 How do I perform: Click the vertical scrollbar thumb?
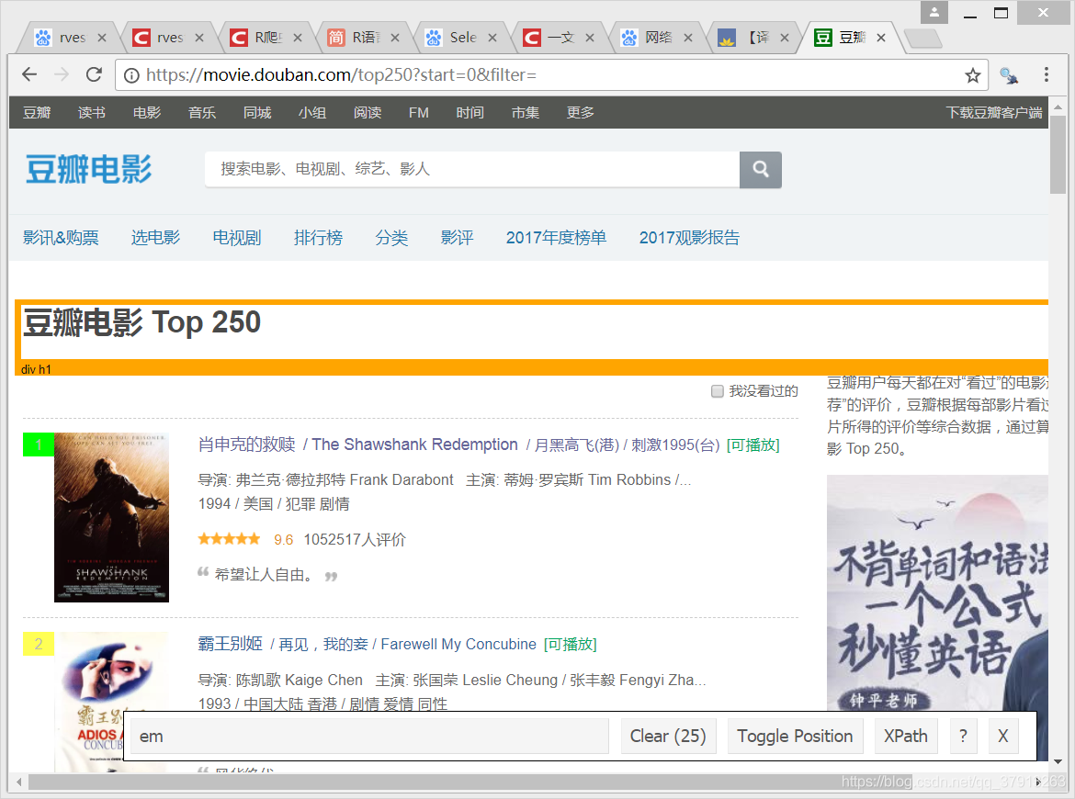click(1058, 156)
